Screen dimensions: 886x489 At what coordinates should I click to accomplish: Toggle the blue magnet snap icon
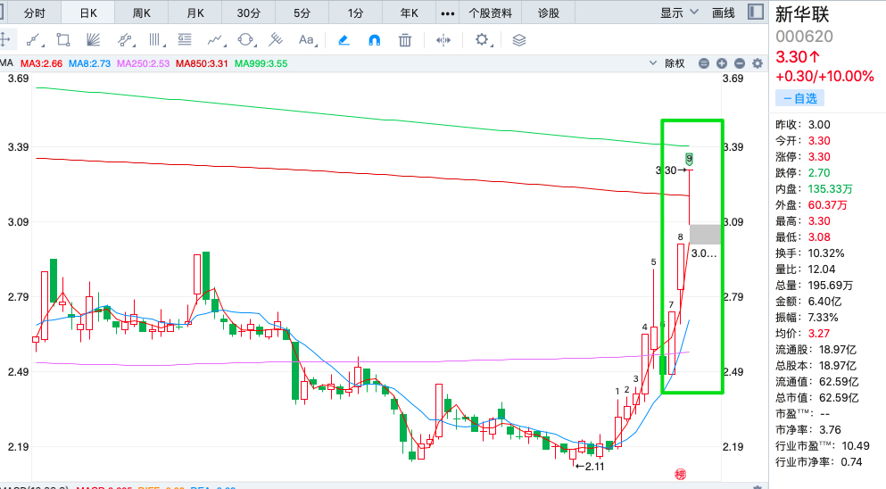click(374, 39)
